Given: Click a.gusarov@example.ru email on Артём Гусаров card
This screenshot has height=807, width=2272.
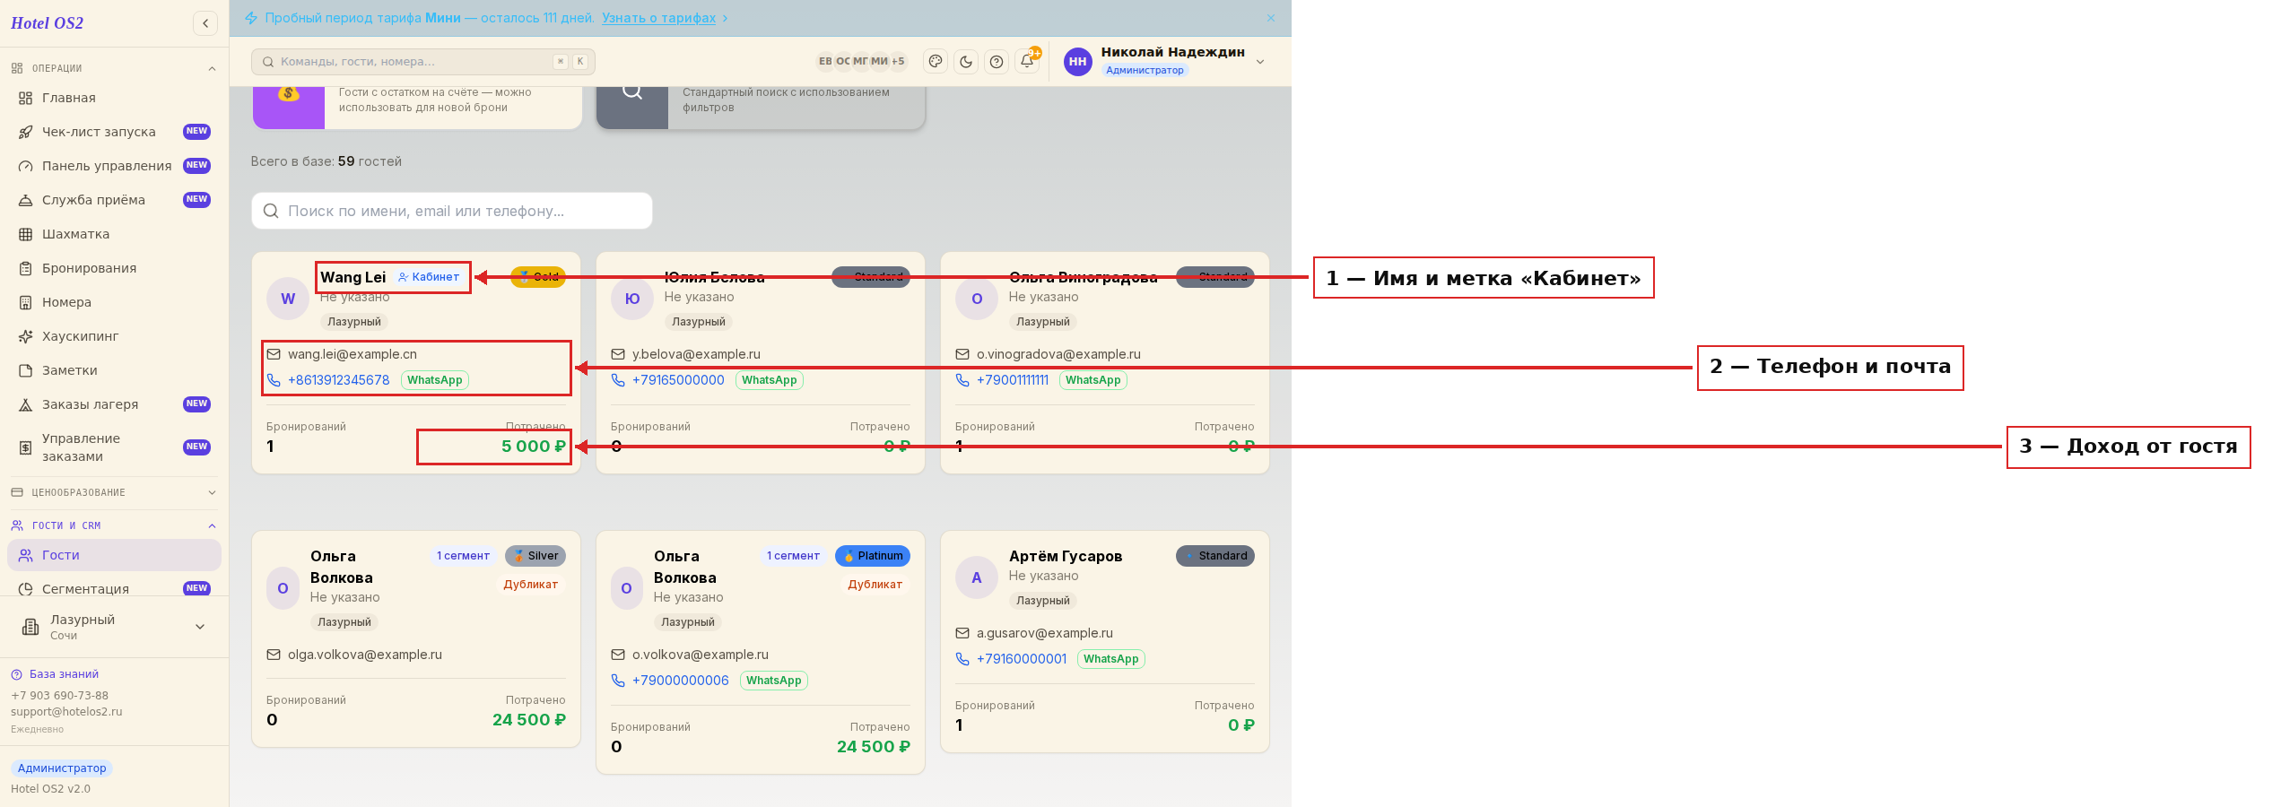Looking at the screenshot, I should (1045, 633).
